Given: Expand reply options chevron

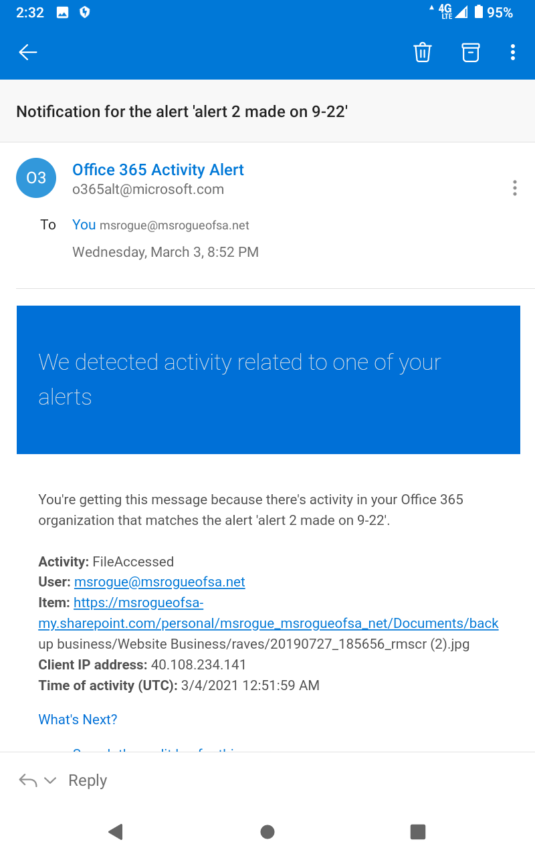Looking at the screenshot, I should 50,780.
